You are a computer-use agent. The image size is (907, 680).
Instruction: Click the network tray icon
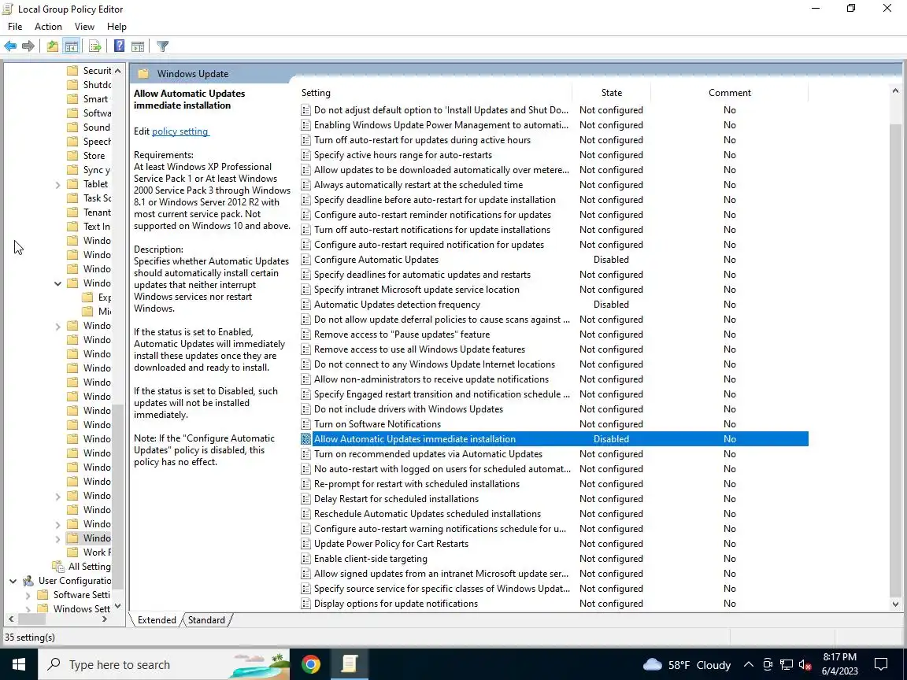[x=786, y=665]
